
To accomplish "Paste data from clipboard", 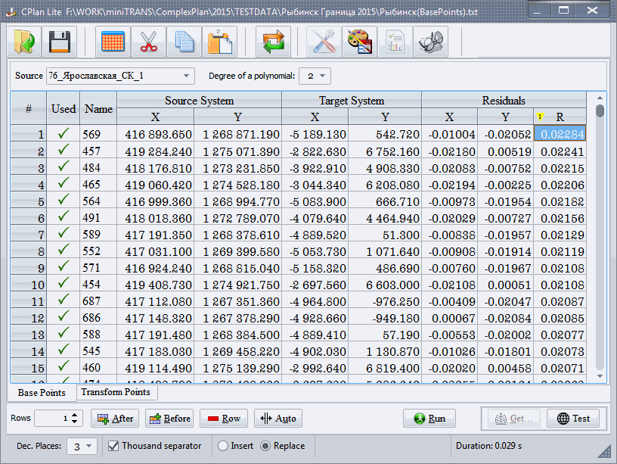I will [x=219, y=42].
